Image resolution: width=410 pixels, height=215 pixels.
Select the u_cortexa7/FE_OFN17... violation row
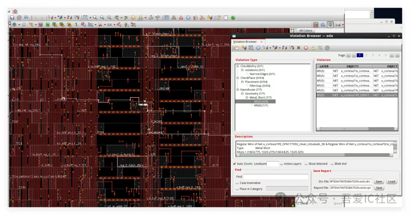pyautogui.click(x=357, y=95)
